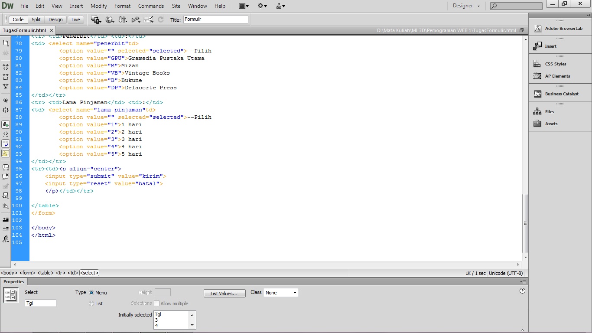
Task: Open the Site menu
Action: [x=176, y=6]
